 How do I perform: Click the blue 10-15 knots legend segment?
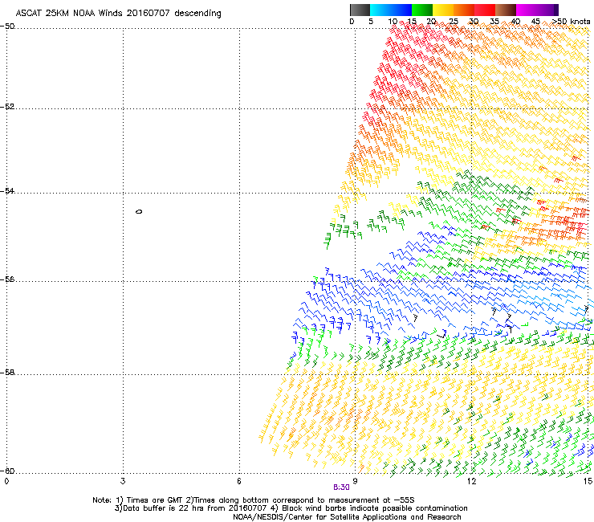pos(401,10)
